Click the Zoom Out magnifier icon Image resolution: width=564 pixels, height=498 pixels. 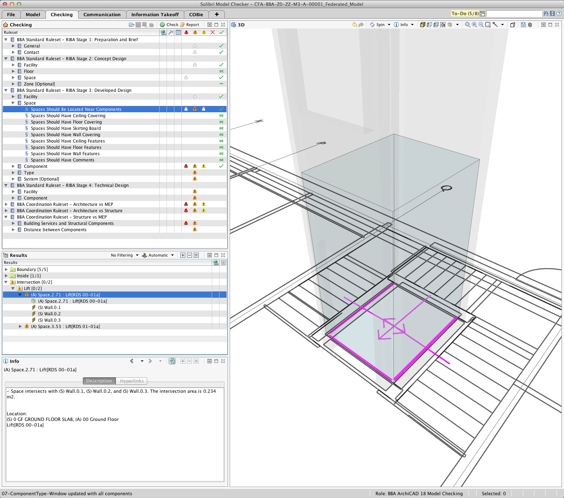coord(481,25)
